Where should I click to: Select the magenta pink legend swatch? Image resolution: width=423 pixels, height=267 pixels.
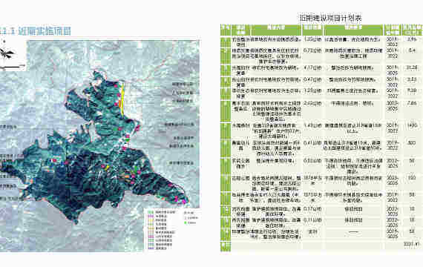151,237
